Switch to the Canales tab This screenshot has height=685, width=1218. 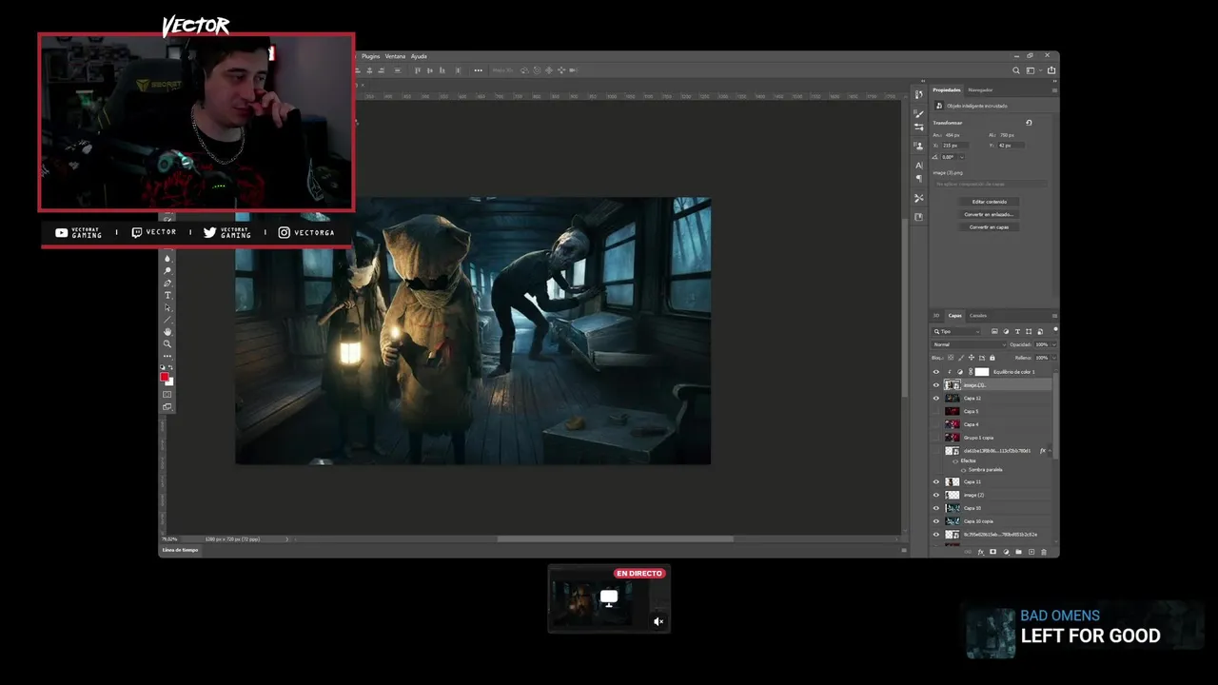click(978, 316)
